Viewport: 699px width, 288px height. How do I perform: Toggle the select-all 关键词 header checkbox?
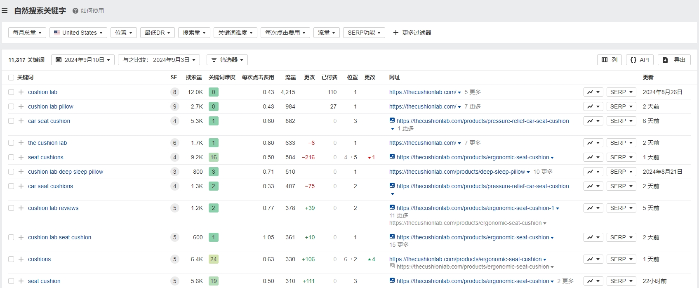(11, 78)
